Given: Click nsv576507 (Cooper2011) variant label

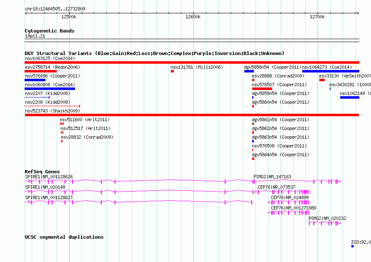Looking at the screenshot, I should 279,85.
